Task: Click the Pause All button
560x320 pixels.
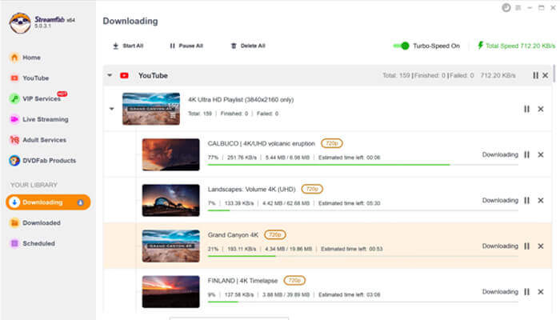Action: pyautogui.click(x=186, y=46)
